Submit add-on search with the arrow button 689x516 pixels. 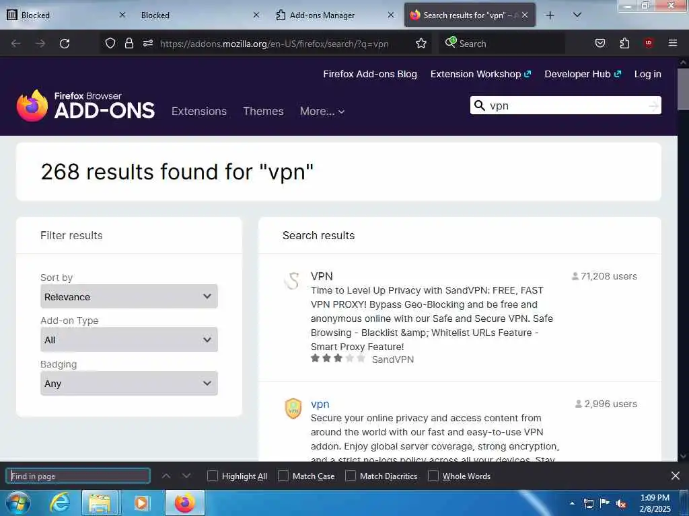(654, 105)
